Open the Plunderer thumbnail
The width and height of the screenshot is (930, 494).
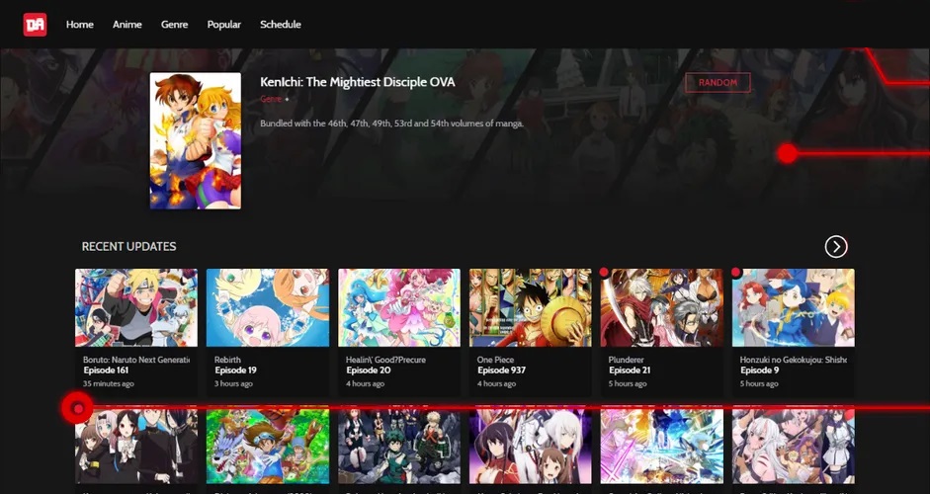tap(662, 308)
